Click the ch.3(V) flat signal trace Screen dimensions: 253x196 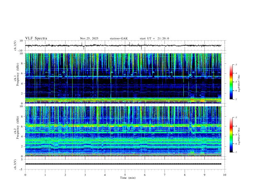[x=123, y=164]
